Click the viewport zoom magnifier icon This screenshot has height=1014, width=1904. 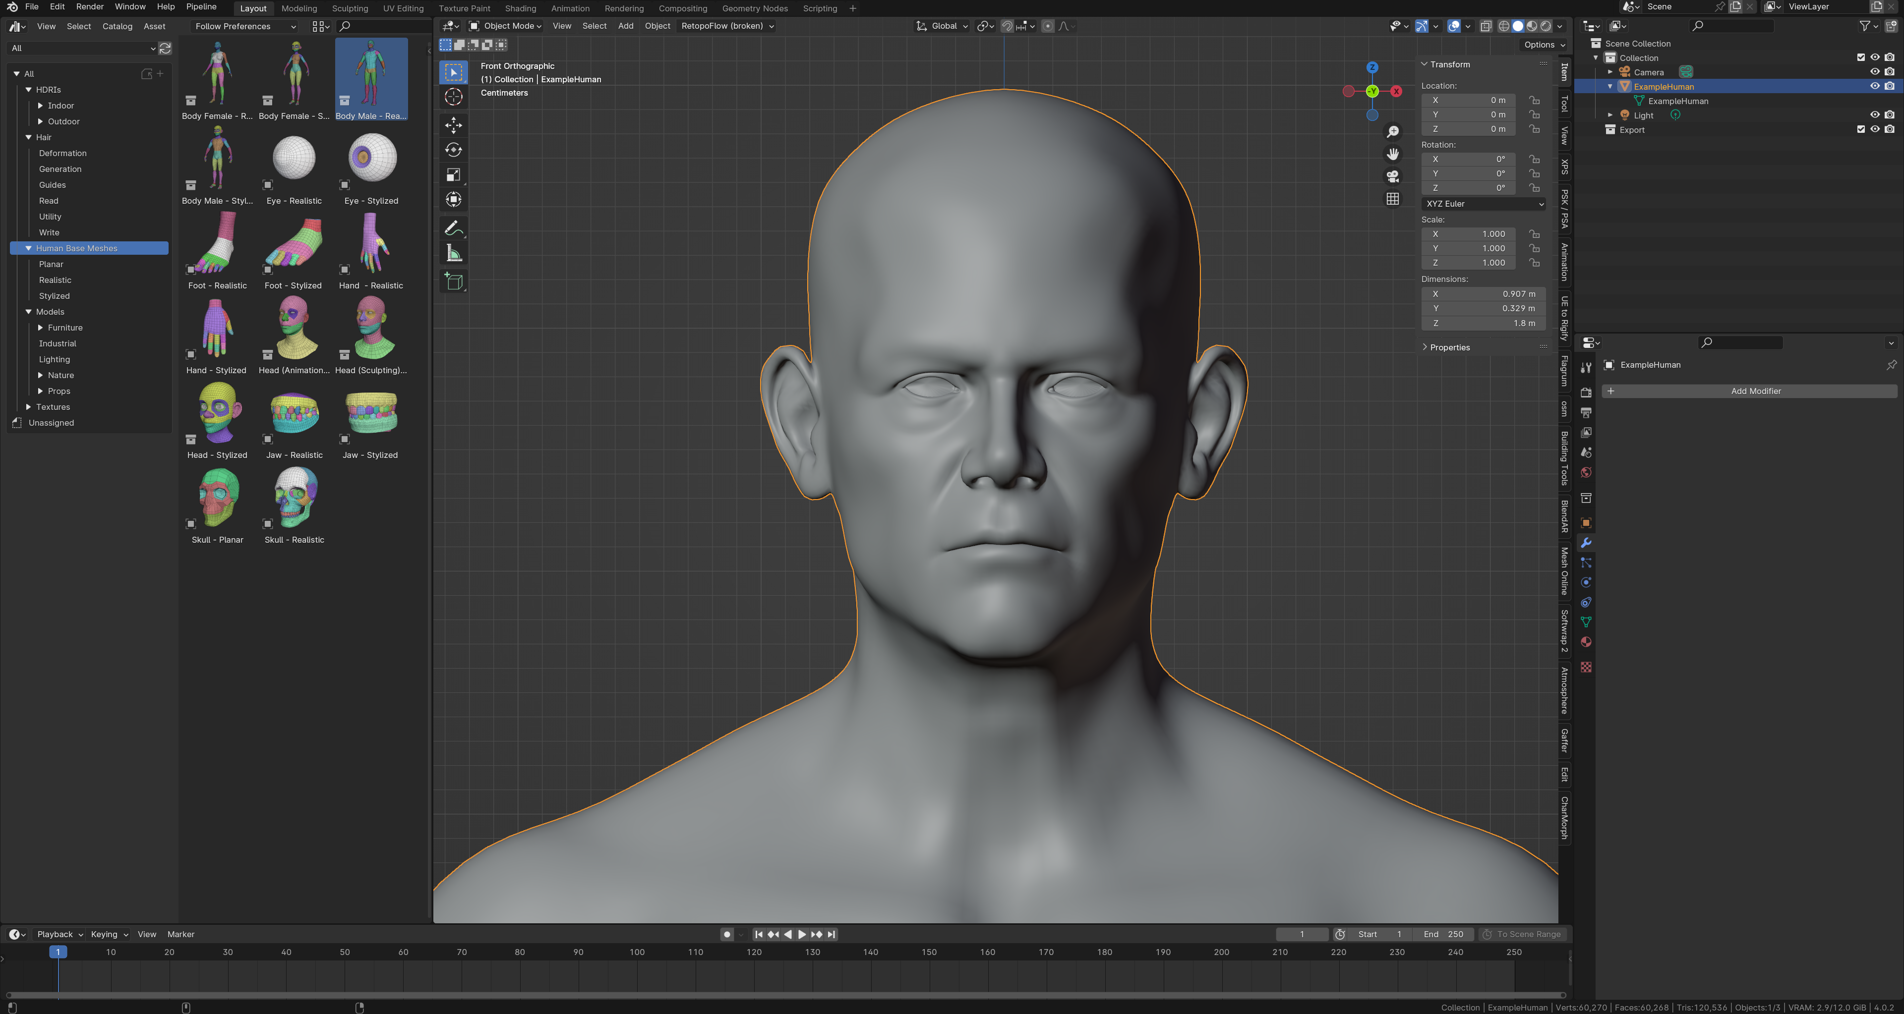1392,131
